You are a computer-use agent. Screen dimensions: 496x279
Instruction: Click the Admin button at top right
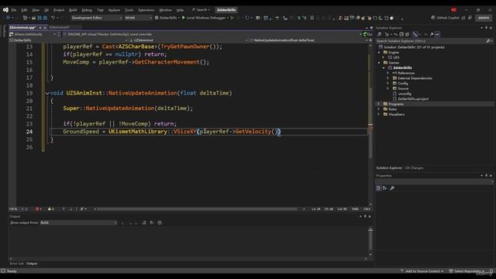484,18
